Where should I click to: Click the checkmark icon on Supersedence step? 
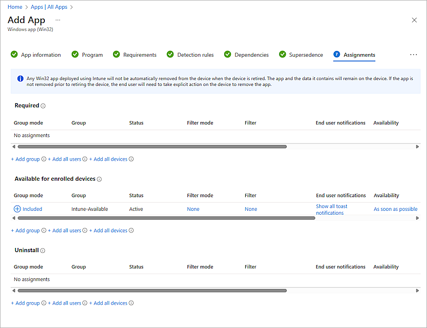pos(281,55)
